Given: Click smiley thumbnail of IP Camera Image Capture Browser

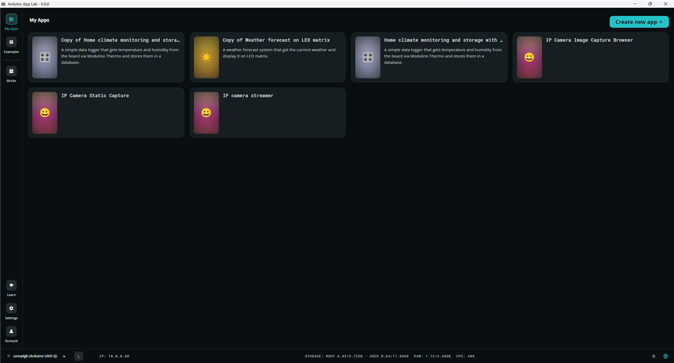Looking at the screenshot, I should (x=529, y=57).
